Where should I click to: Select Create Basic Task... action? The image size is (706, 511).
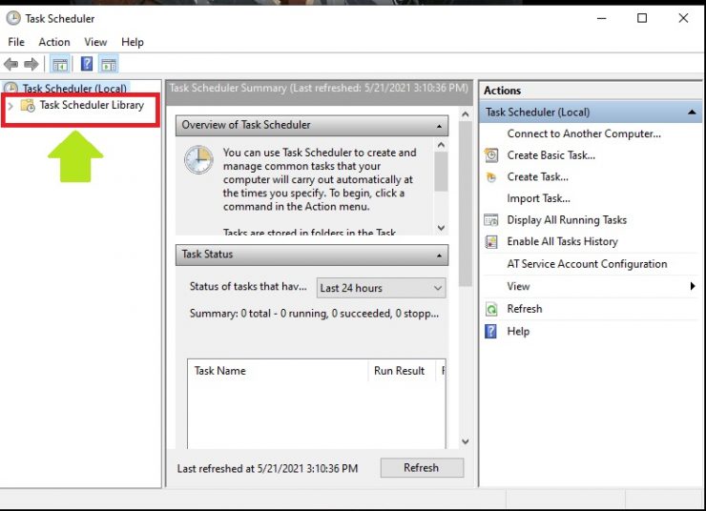551,155
